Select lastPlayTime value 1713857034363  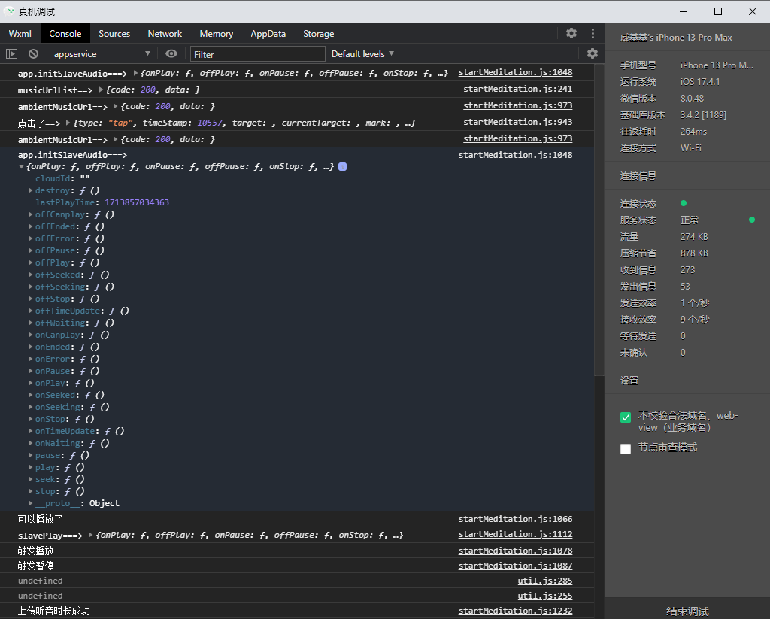[x=137, y=202]
